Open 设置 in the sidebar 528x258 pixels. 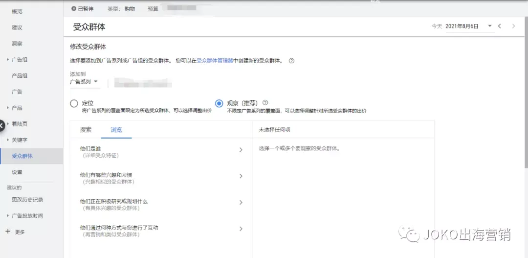click(17, 172)
